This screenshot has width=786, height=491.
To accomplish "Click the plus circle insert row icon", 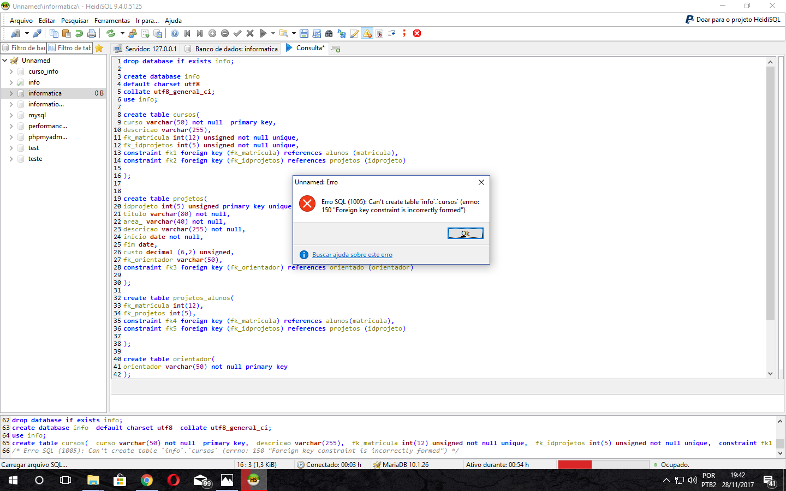I will coord(212,33).
